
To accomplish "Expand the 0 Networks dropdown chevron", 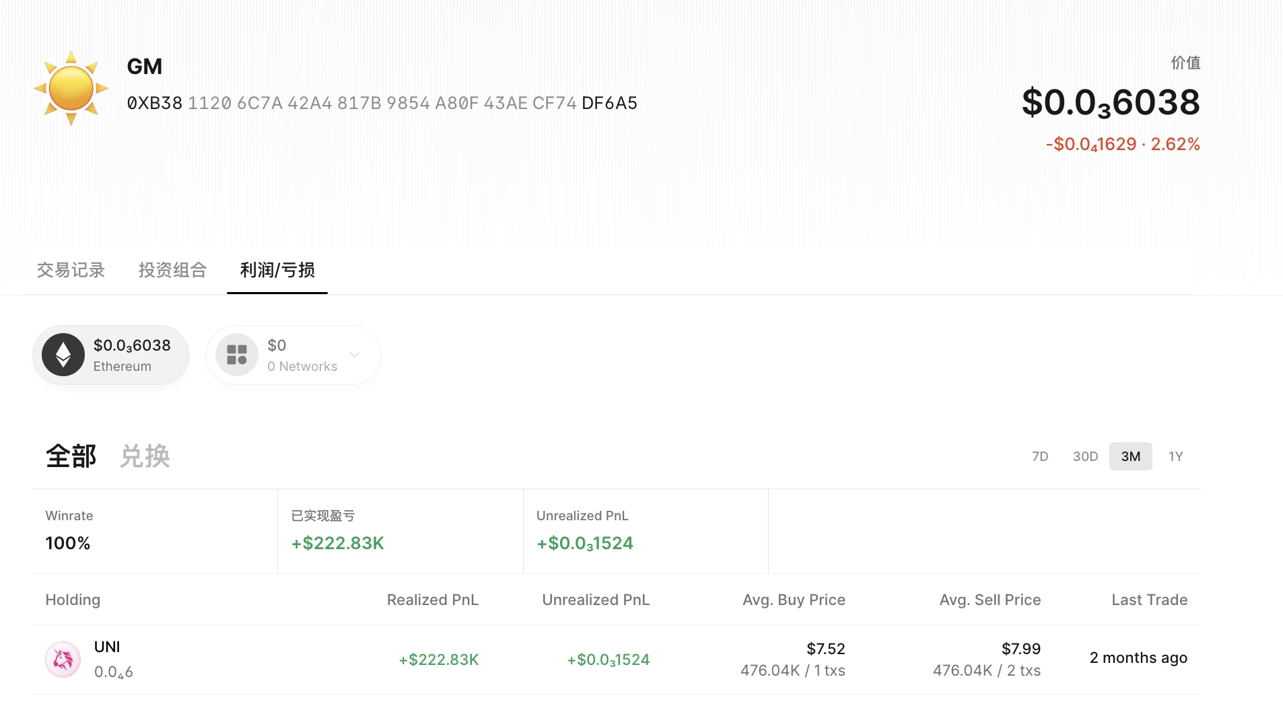I will (x=355, y=355).
